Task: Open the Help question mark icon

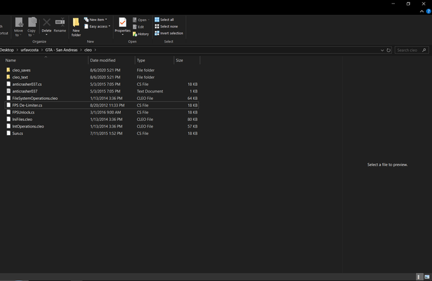Action: coord(429,11)
